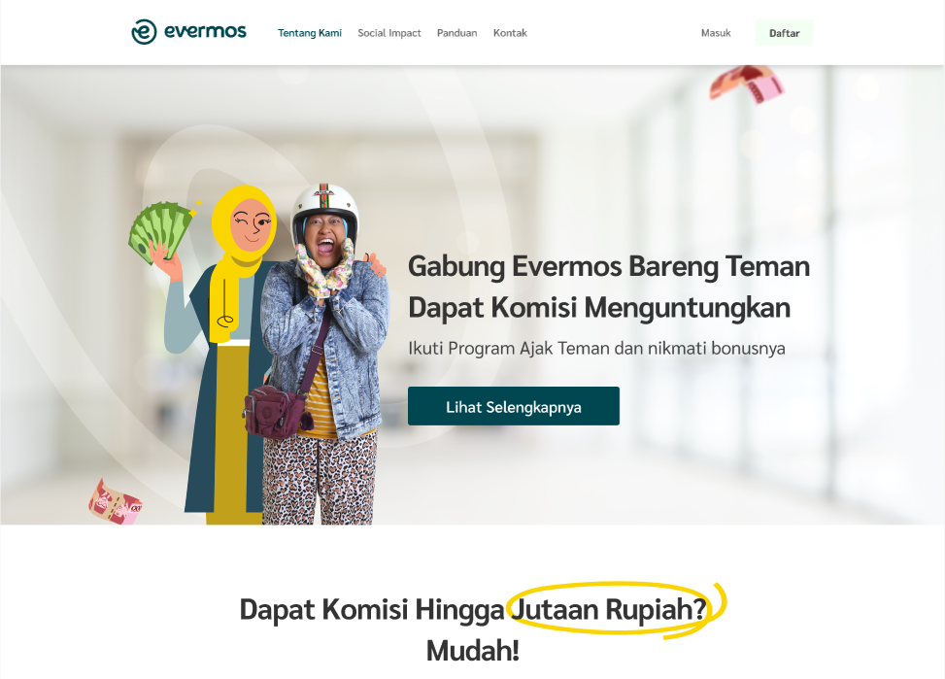Click the Ikuti Program Ajak Teman subtitle

(x=596, y=349)
